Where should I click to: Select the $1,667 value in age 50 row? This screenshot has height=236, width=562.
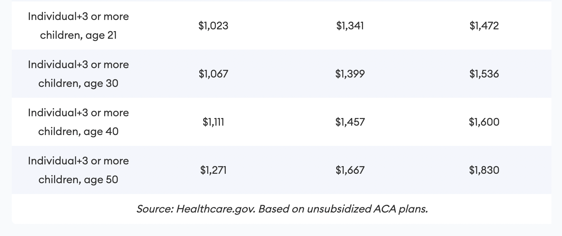click(350, 170)
